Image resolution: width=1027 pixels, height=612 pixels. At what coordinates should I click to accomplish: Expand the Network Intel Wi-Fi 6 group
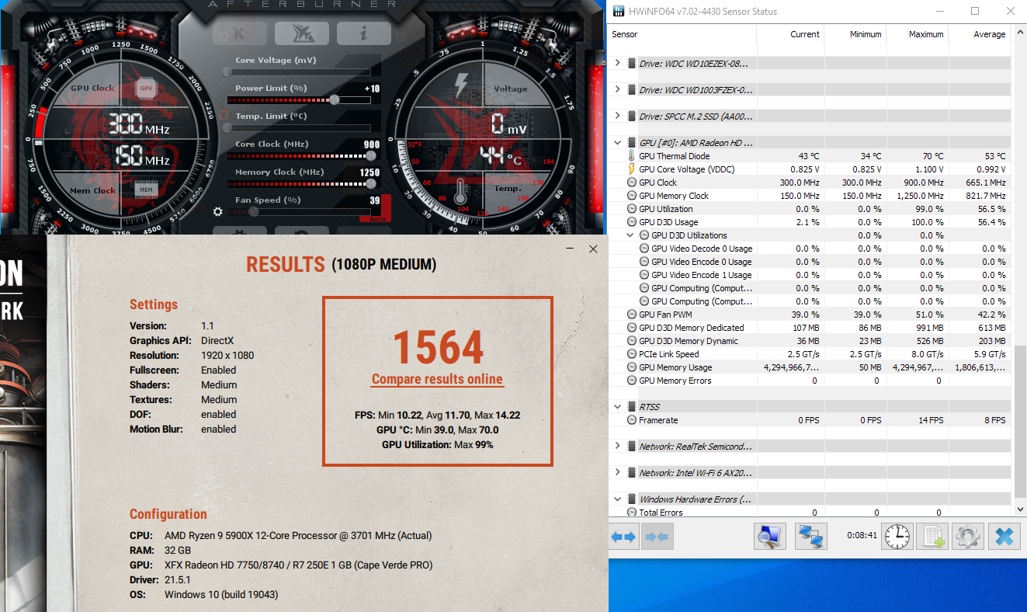(x=618, y=473)
